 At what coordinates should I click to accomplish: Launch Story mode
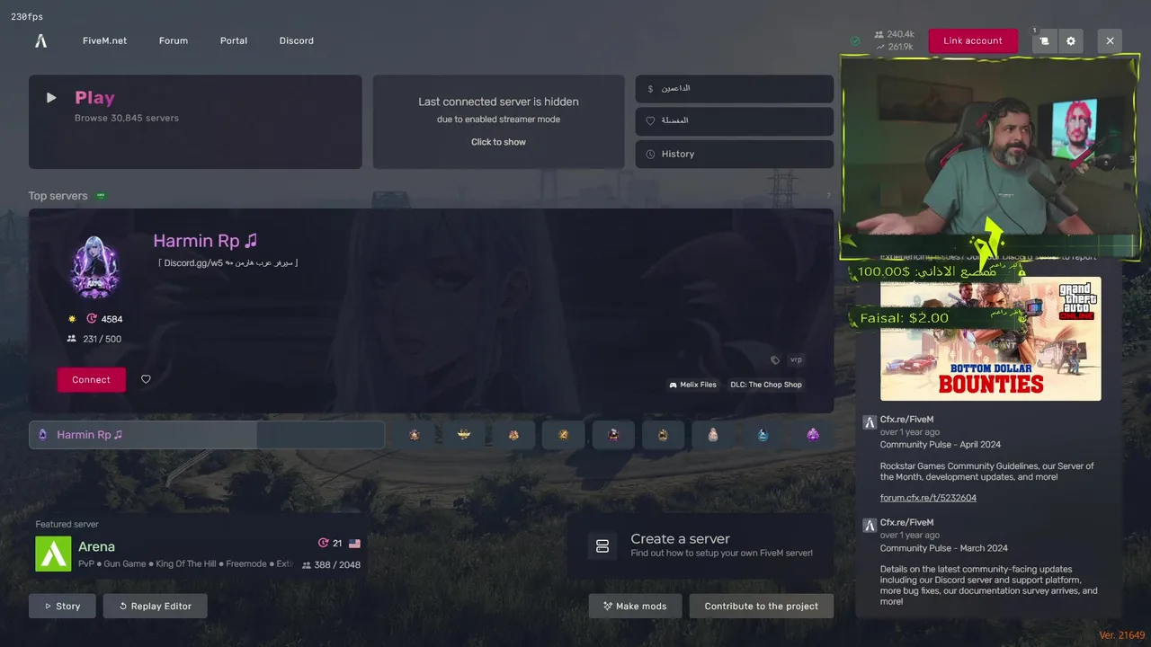(62, 606)
